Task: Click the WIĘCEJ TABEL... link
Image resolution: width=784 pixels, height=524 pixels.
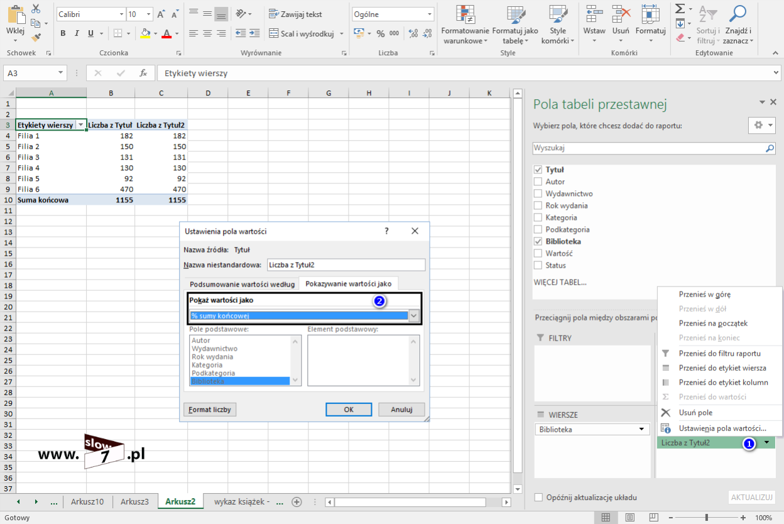Action: coord(560,282)
